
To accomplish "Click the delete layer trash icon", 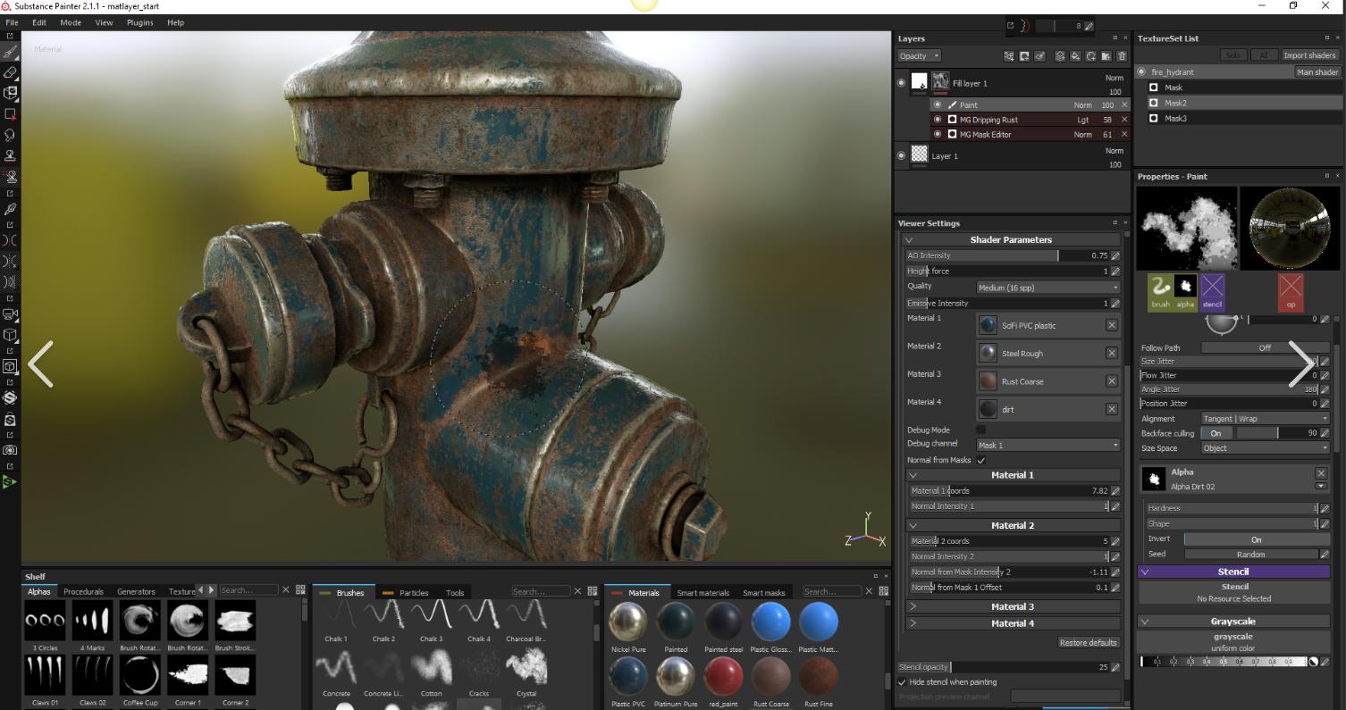I will (x=1122, y=56).
